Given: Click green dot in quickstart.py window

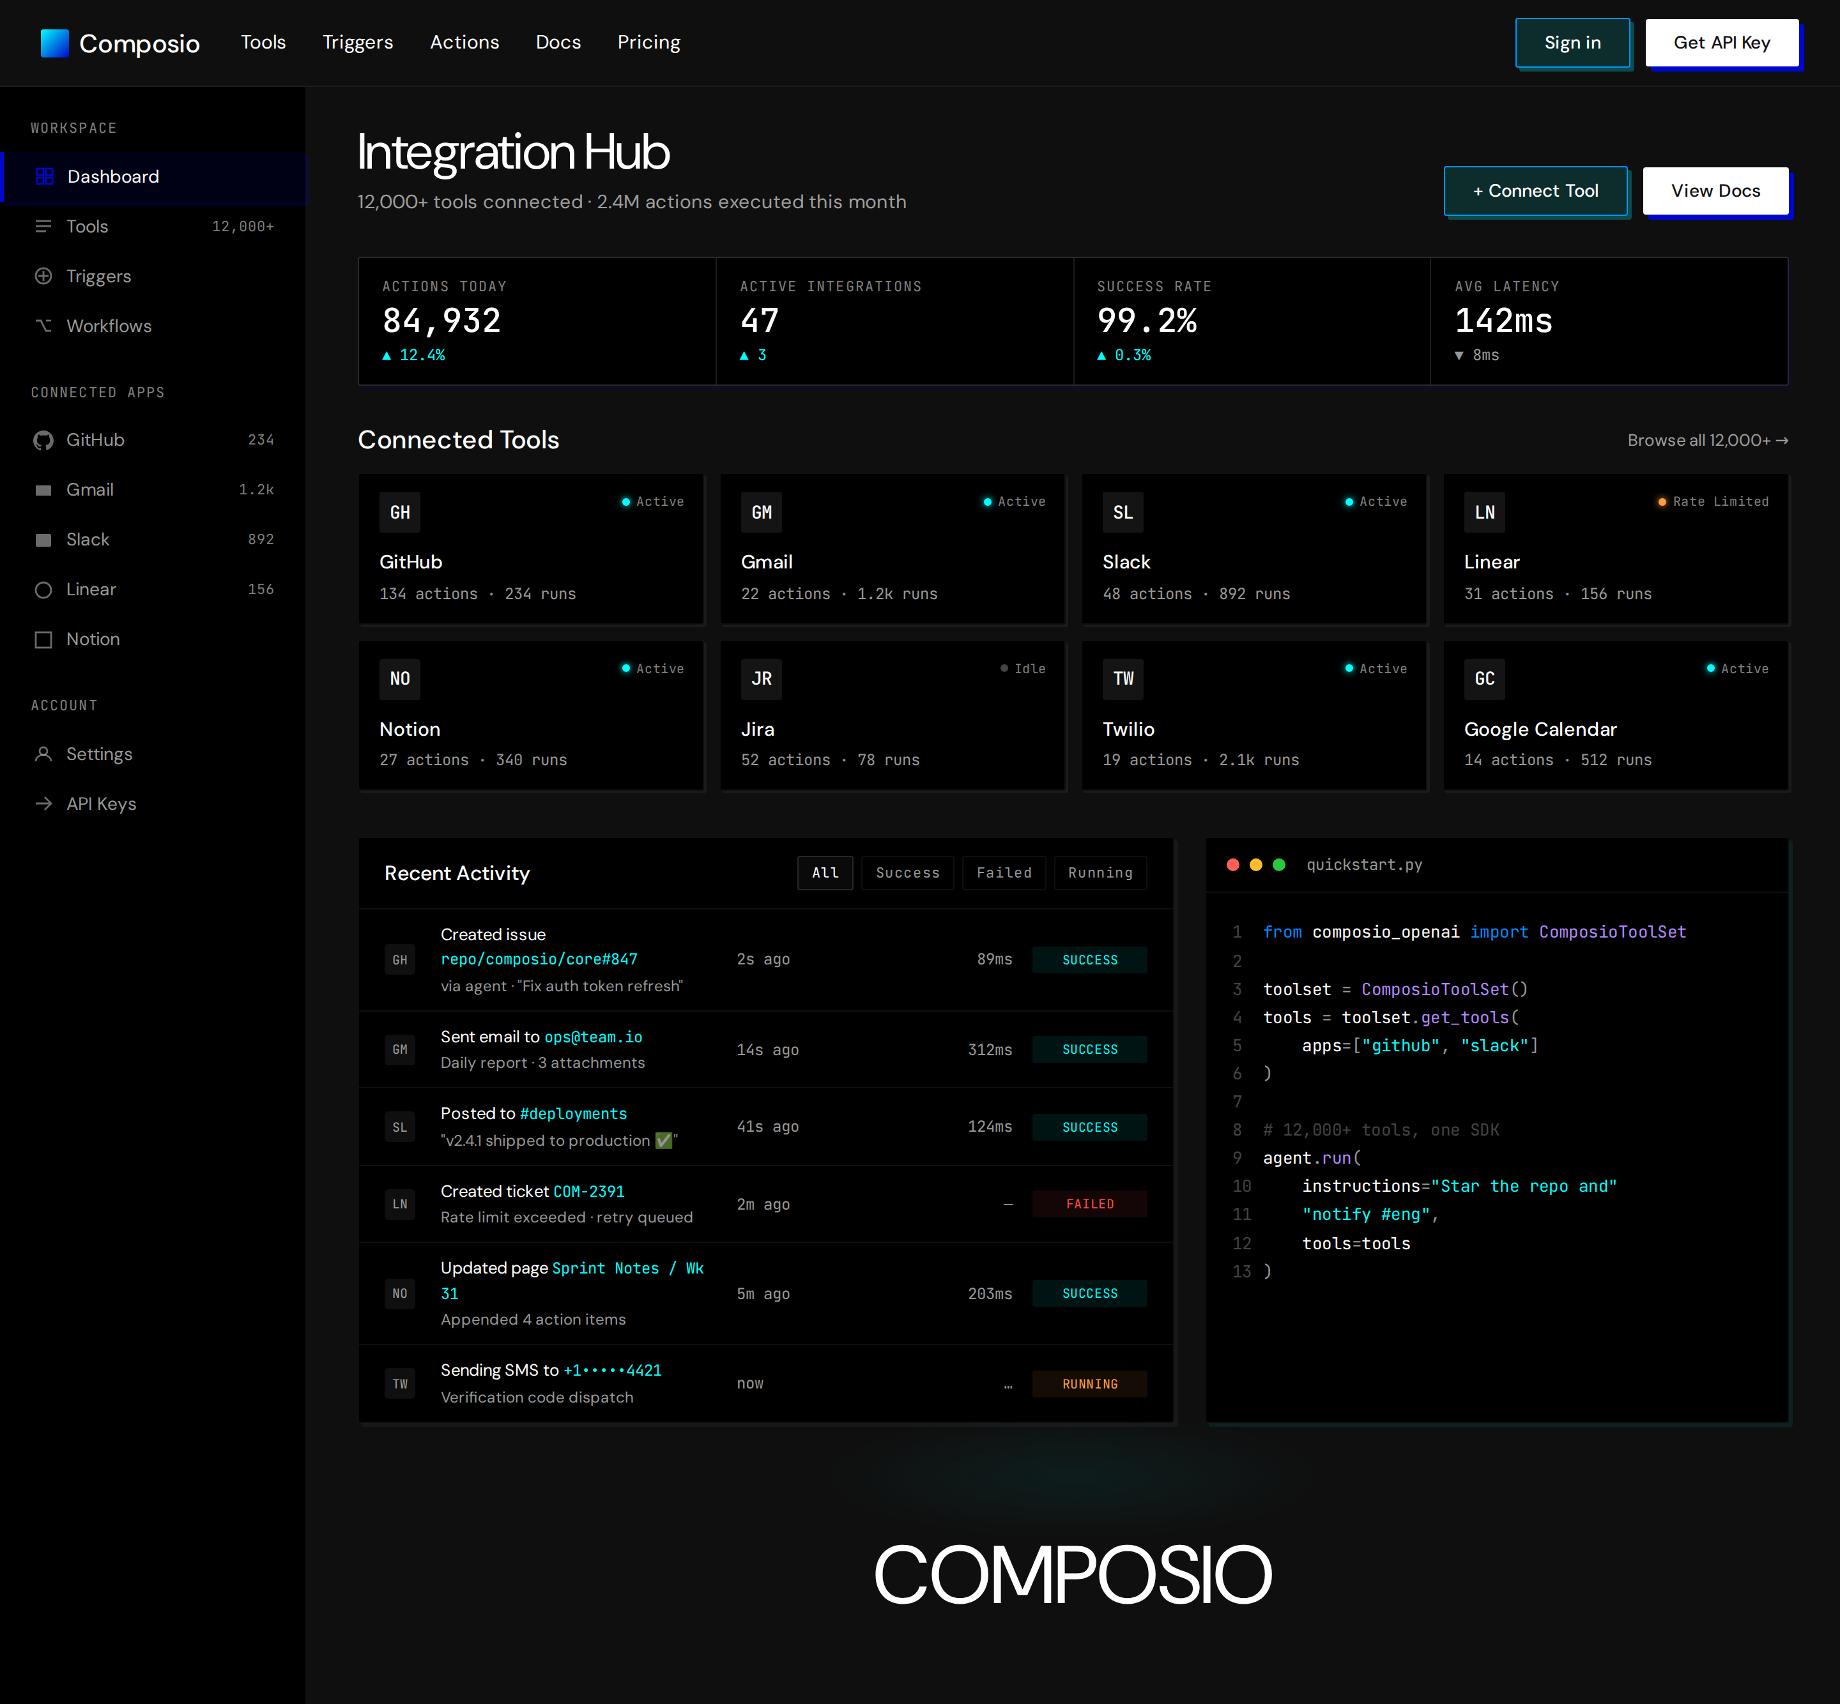Looking at the screenshot, I should coord(1278,865).
